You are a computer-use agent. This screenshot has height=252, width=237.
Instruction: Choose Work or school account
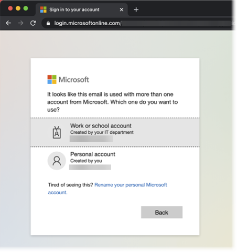115,132
